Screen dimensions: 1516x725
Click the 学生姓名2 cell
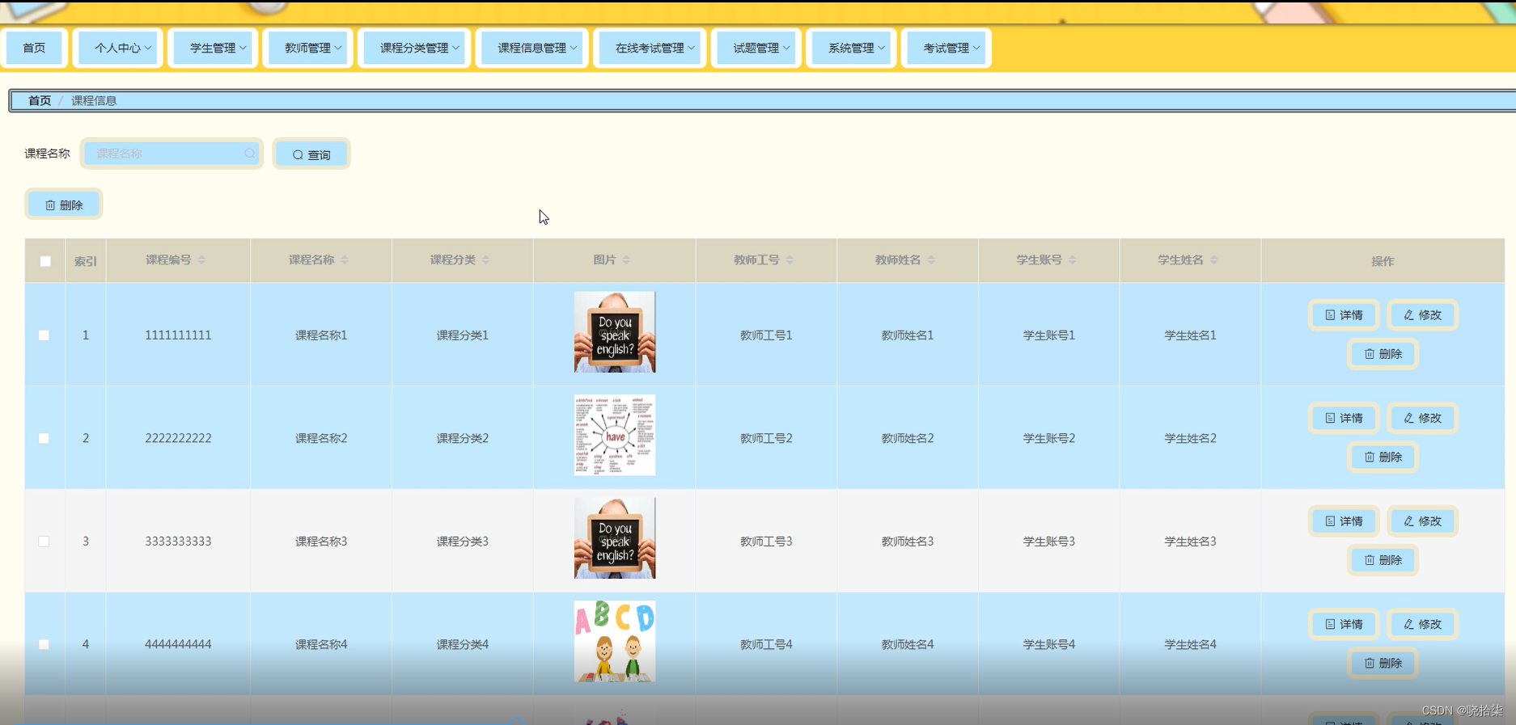[x=1190, y=438]
